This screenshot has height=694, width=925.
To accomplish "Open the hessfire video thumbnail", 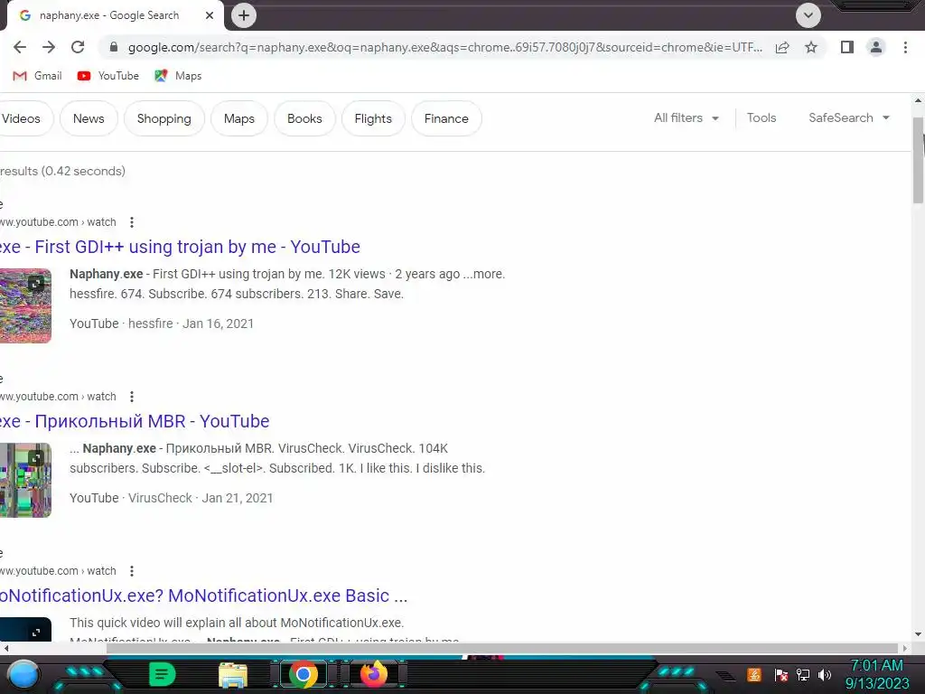I will point(25,305).
